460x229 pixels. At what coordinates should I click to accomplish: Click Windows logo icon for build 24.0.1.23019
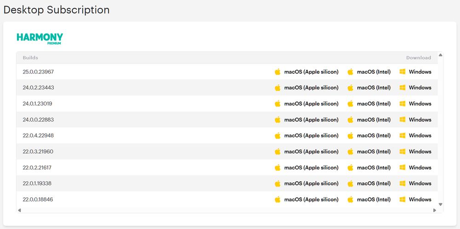coord(402,103)
